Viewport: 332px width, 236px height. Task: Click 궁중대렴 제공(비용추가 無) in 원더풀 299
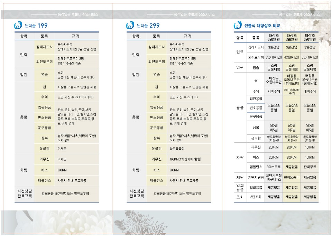188,77
